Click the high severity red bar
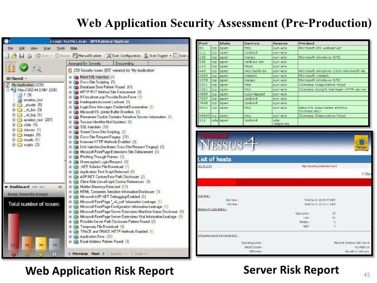The width and height of the screenshot is (377, 283). (13, 232)
